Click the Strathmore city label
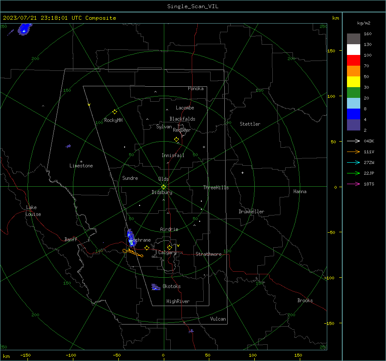Viewport: 386px width, 361px height. [x=208, y=254]
